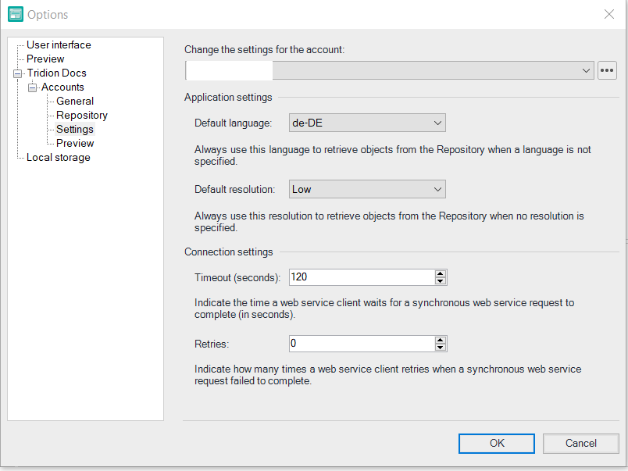This screenshot has width=628, height=471.
Task: Select Preview at the top of the tree
Action: [45, 59]
